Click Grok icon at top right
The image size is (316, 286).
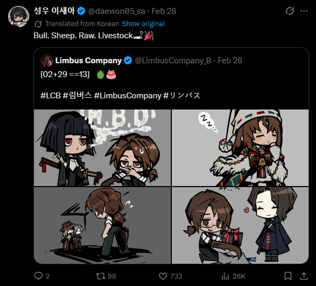click(290, 11)
